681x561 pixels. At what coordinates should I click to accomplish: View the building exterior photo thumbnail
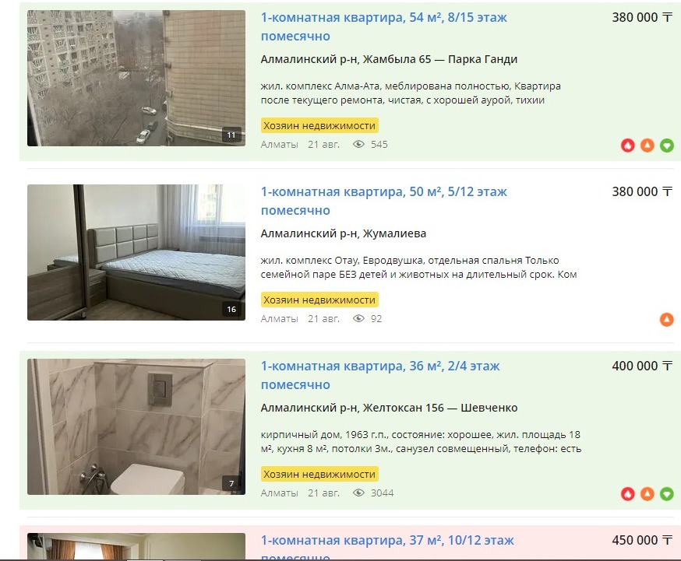(136, 78)
